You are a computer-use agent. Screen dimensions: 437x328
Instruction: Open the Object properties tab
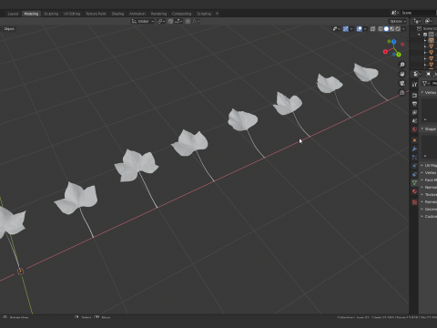[414, 140]
